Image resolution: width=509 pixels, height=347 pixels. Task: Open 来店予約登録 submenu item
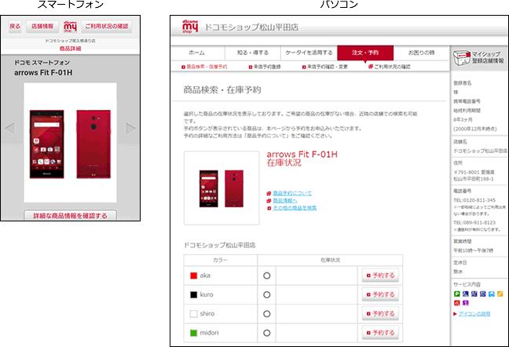point(265,67)
